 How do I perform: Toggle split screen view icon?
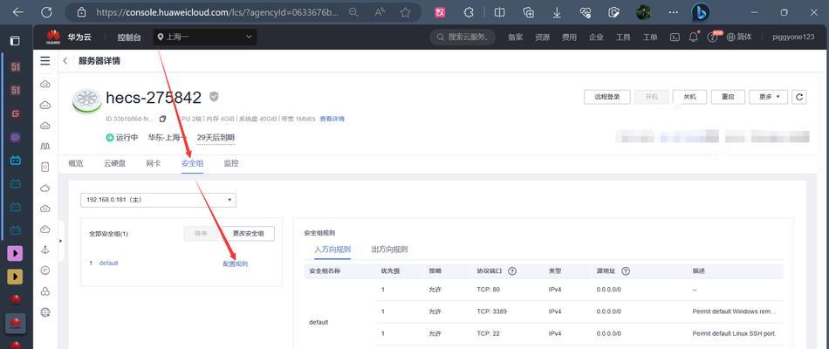(499, 12)
